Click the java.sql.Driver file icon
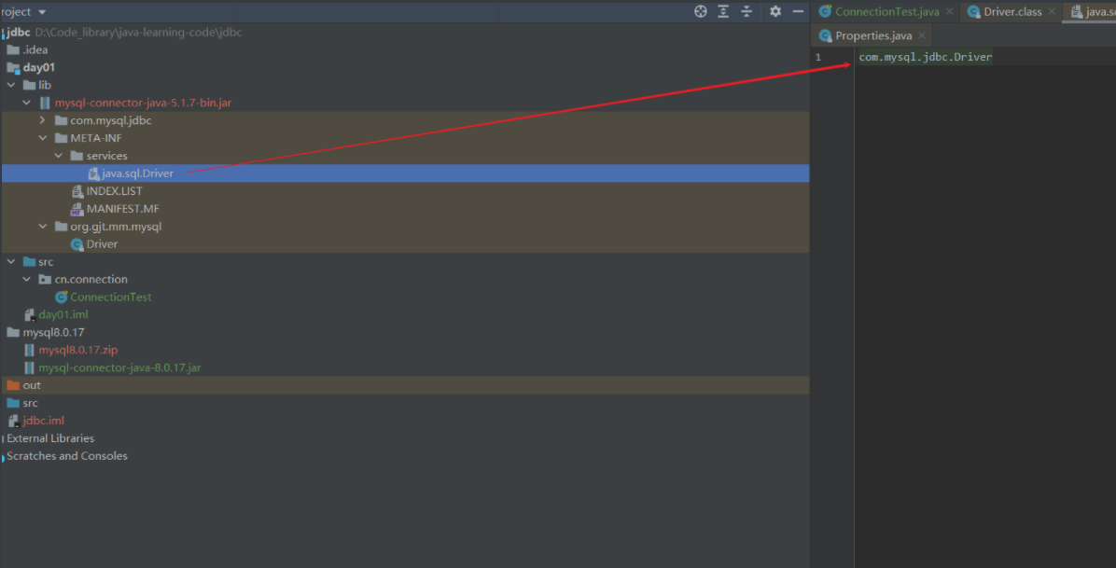 coord(93,173)
